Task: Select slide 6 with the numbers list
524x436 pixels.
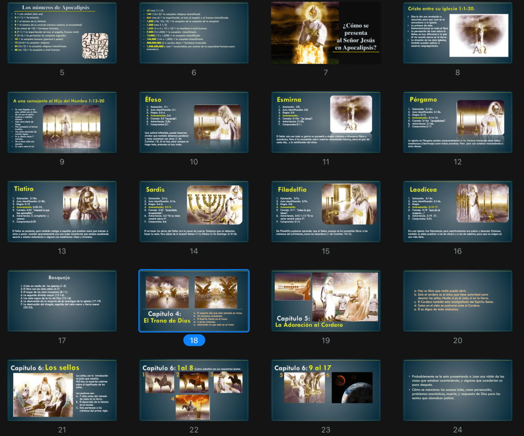Action: click(x=194, y=33)
